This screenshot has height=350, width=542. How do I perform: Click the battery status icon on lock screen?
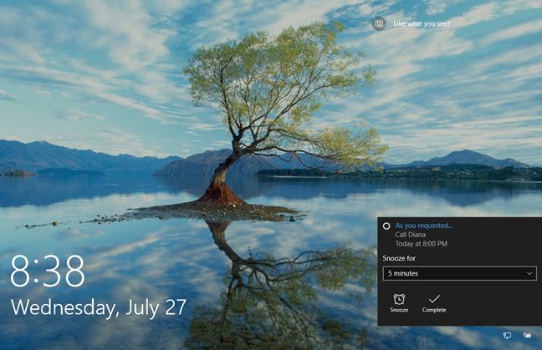tap(527, 335)
